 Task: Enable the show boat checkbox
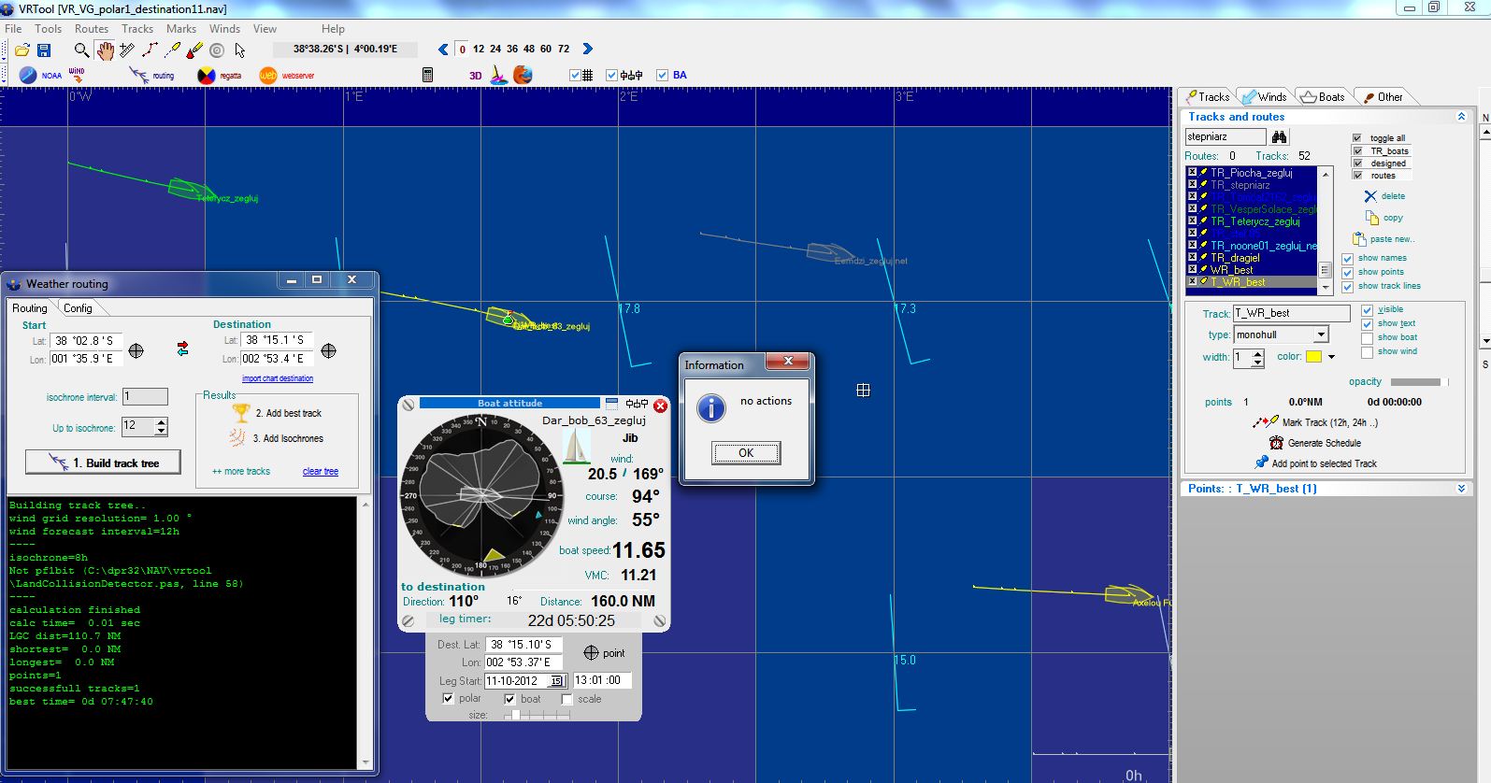pyautogui.click(x=1367, y=337)
